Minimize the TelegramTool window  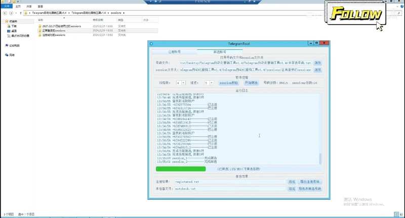pyautogui.click(x=311, y=43)
